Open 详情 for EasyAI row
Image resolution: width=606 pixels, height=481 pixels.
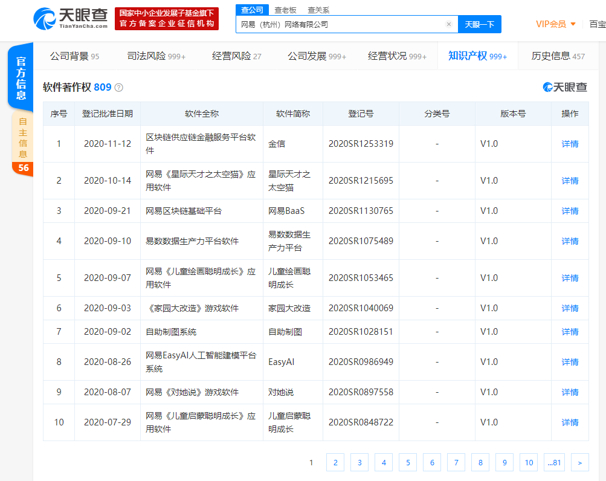click(570, 362)
